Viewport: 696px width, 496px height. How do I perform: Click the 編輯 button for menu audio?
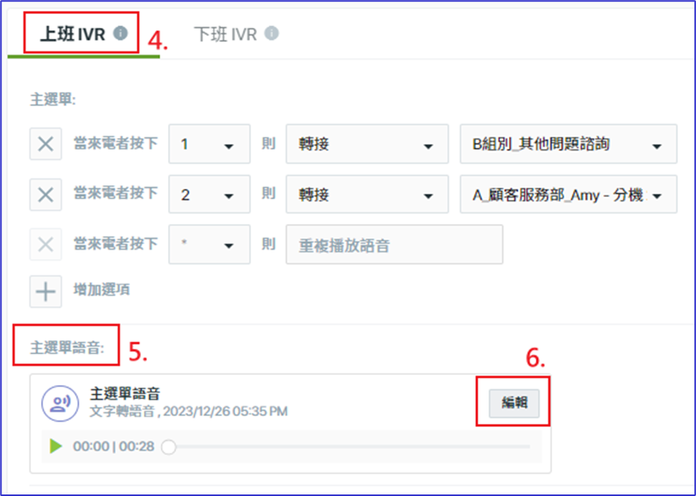click(514, 403)
